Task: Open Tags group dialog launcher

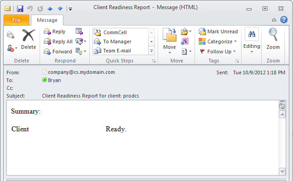Action: [237, 61]
